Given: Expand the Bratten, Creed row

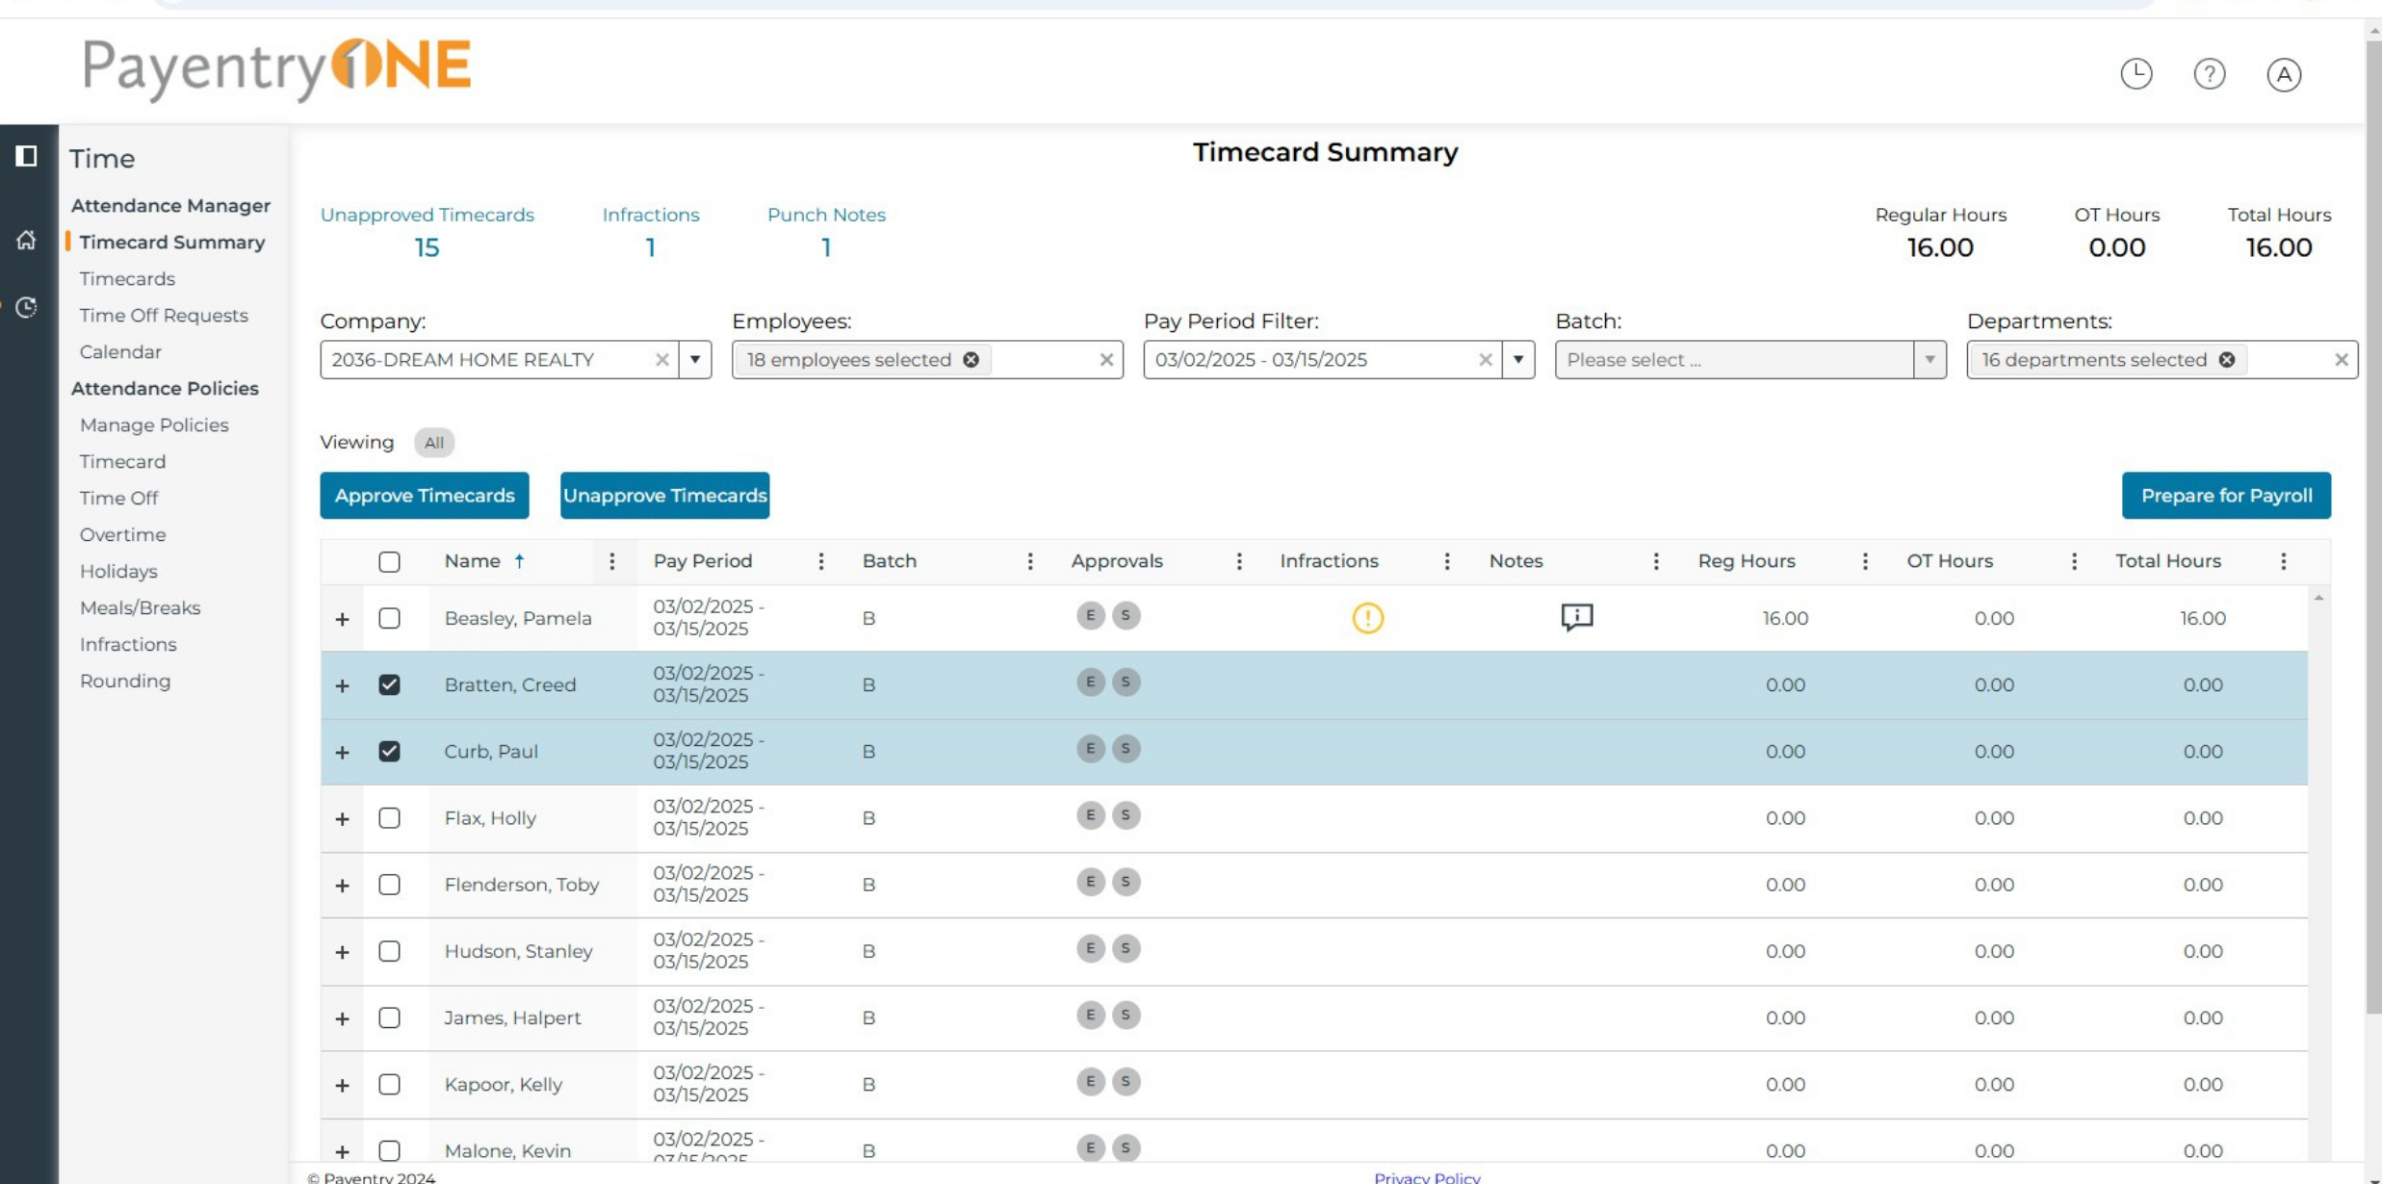Looking at the screenshot, I should click(x=342, y=685).
